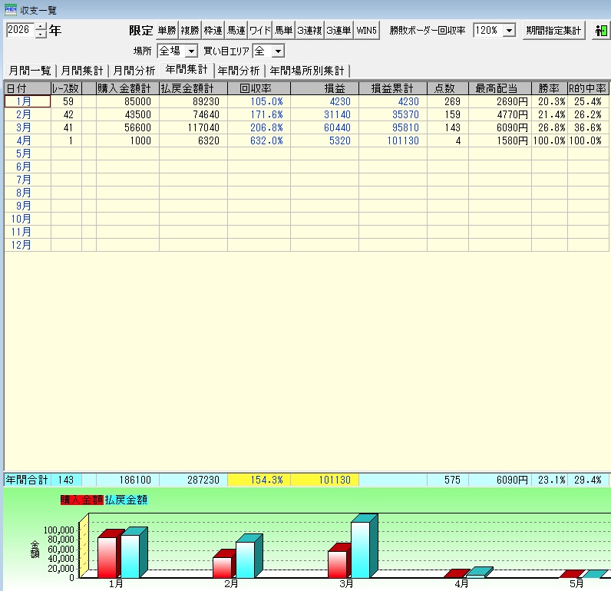The width and height of the screenshot is (611, 591).
Task: Click the 回収率 column header
Action: 259,88
